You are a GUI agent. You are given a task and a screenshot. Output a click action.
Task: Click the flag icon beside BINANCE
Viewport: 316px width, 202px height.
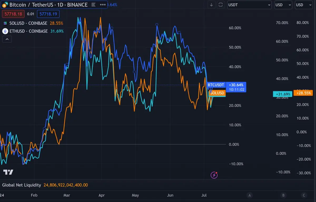tap(93, 5)
